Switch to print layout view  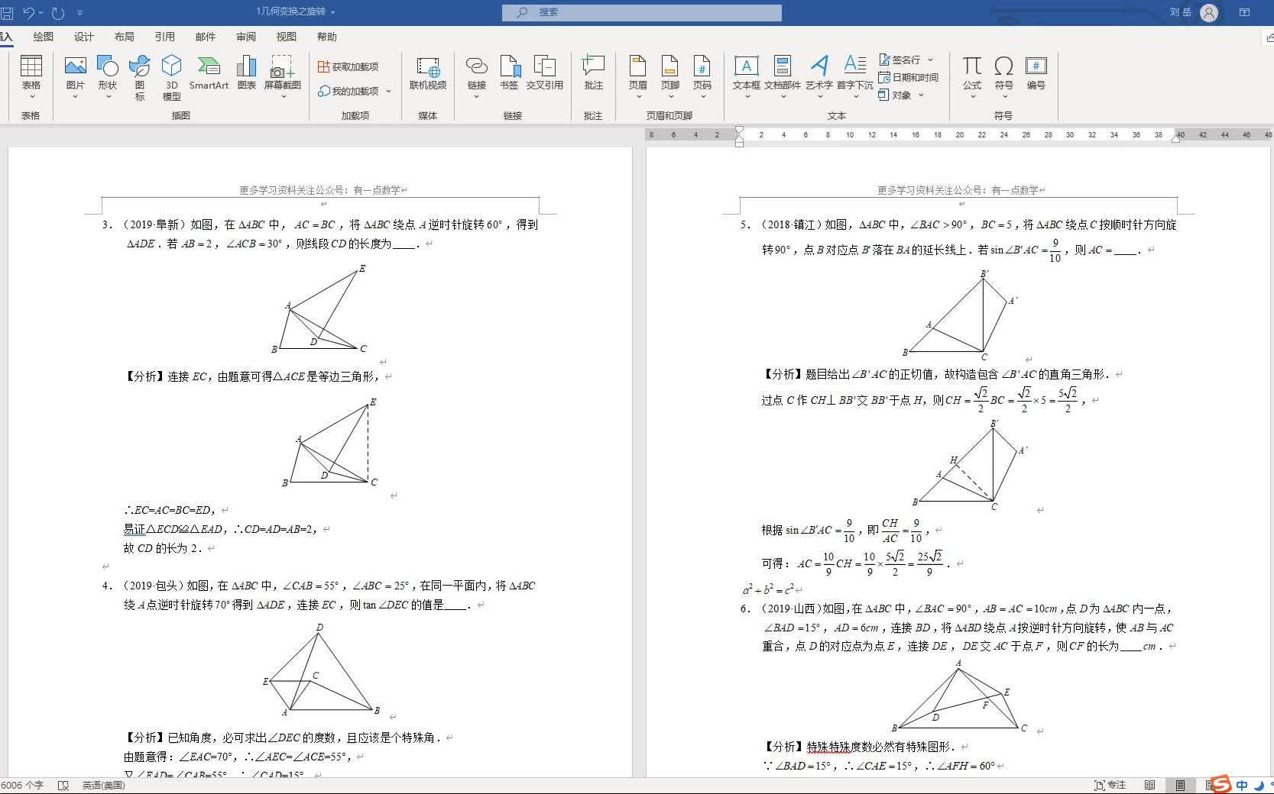pos(1181,786)
